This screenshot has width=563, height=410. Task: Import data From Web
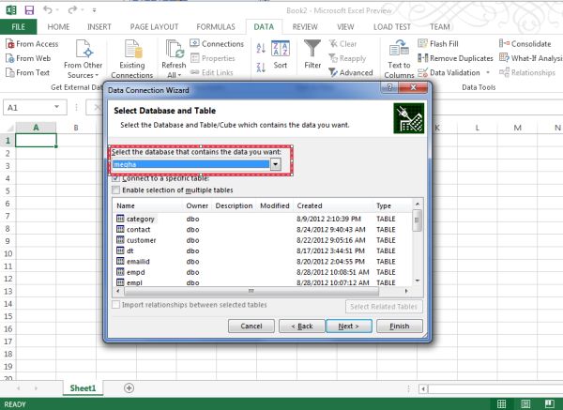click(29, 58)
